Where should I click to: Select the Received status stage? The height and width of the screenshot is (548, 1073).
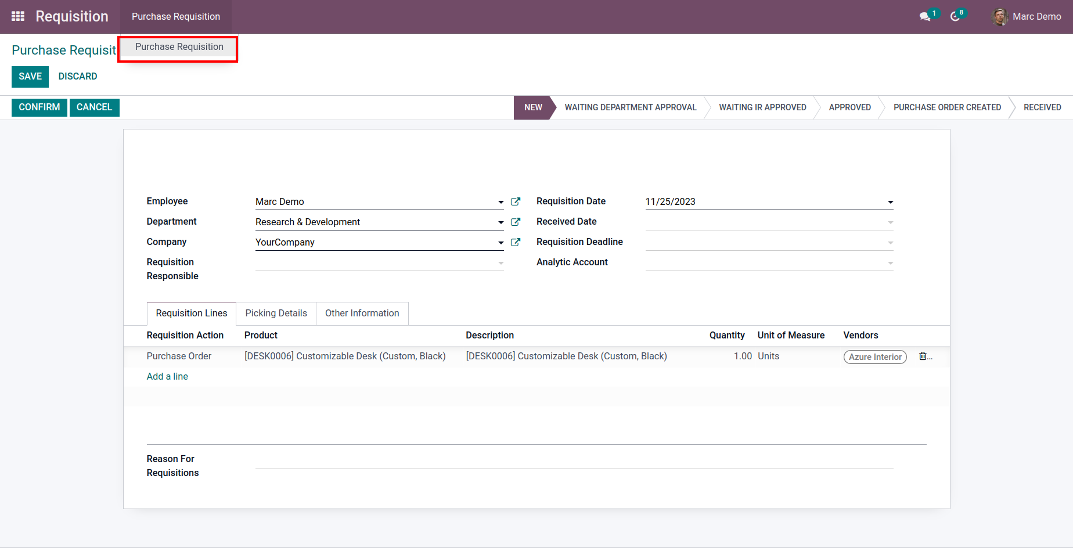pyautogui.click(x=1042, y=107)
